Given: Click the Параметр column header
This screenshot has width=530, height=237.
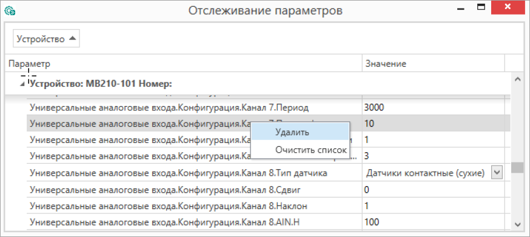Looking at the screenshot, I should (29, 64).
